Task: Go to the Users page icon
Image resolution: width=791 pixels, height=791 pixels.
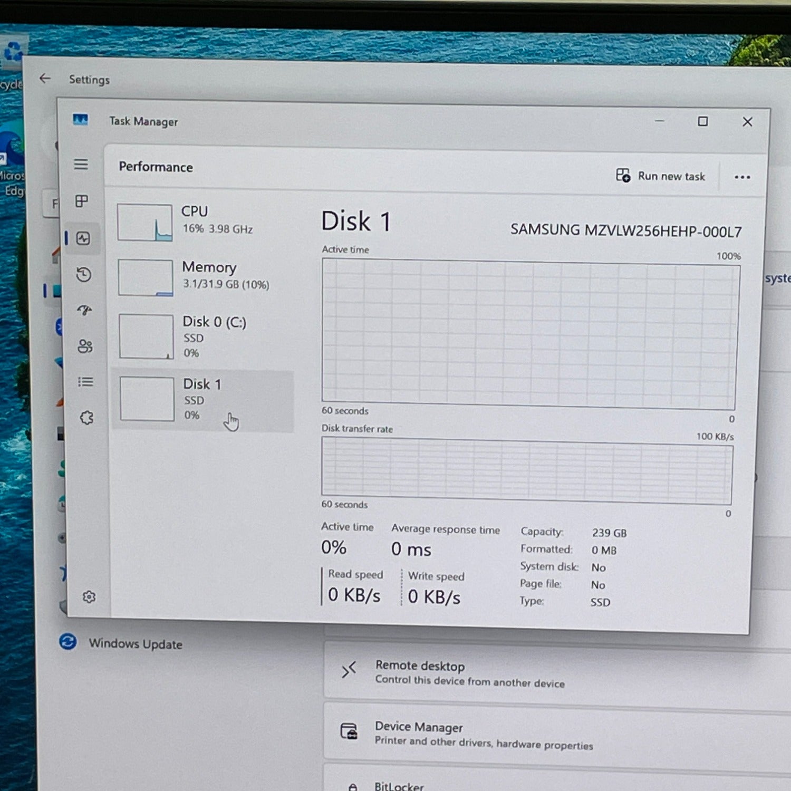Action: pyautogui.click(x=85, y=346)
